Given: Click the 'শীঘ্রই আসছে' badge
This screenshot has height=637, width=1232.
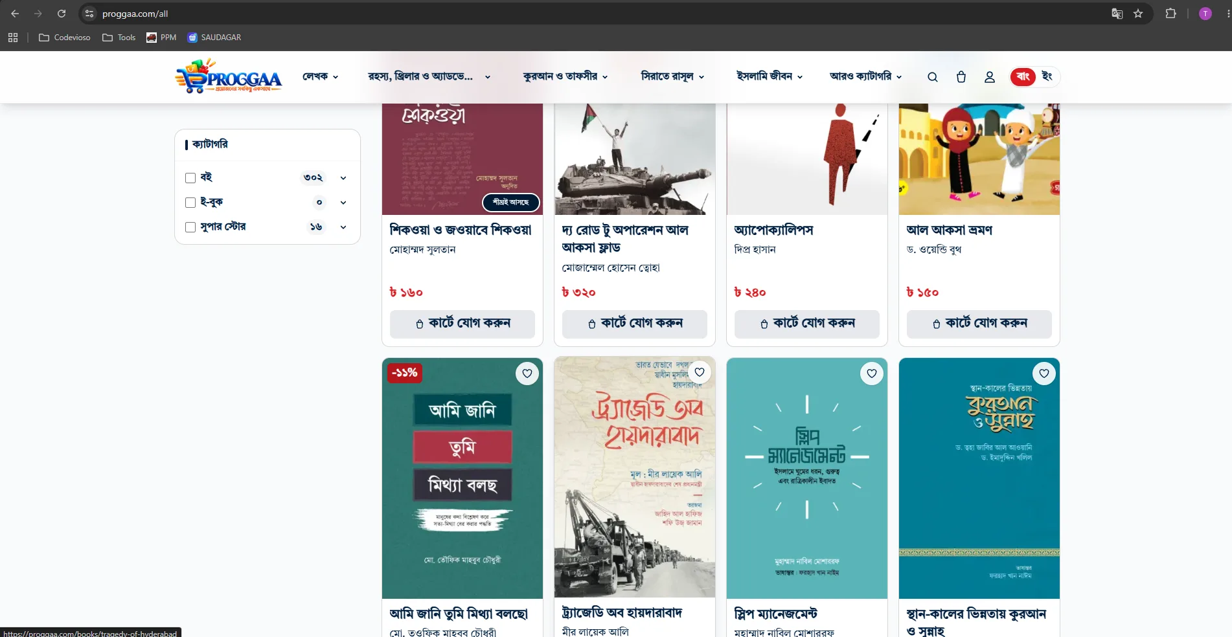Looking at the screenshot, I should click(511, 203).
